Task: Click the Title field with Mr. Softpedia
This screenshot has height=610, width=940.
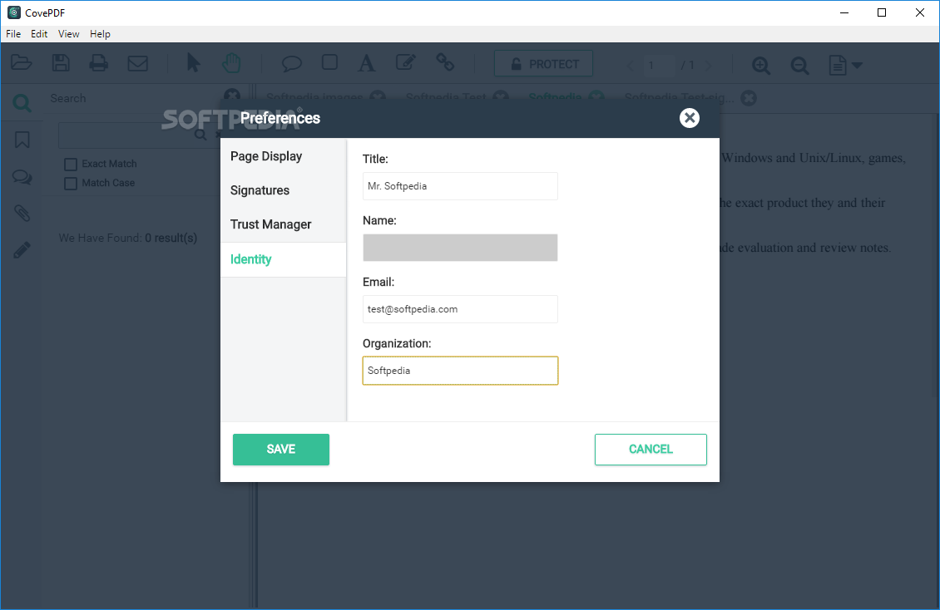Action: [x=460, y=186]
